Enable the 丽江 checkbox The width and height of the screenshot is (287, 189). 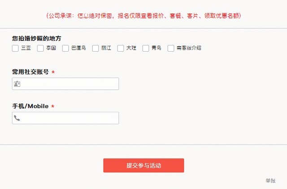click(x=96, y=48)
